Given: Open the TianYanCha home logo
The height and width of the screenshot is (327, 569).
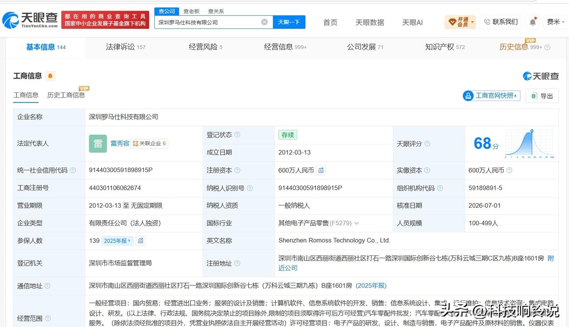Looking at the screenshot, I should 30,20.
